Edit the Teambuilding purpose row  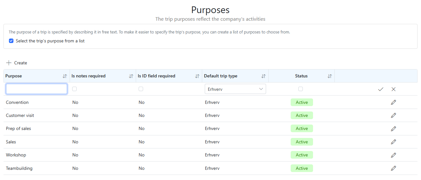pos(393,168)
